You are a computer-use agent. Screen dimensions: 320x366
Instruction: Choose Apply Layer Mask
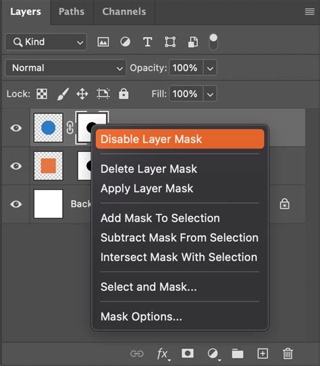pos(180,188)
